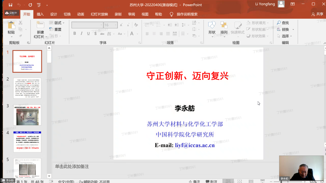Viewport: 326px width, 183px height.
Task: Switch to the Slide Show (幻灯片放映) tab
Action: click(99, 14)
